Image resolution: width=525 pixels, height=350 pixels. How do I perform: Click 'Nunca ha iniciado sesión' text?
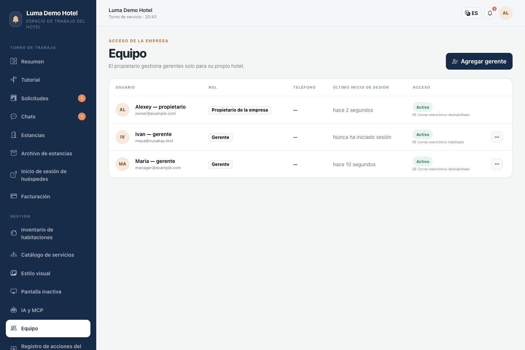click(362, 137)
